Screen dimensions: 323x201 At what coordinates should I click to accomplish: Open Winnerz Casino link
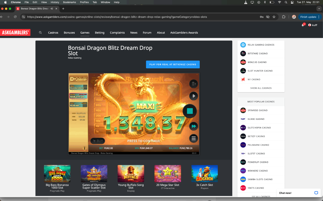[x=258, y=171]
